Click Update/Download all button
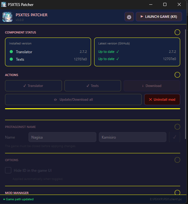Screen dimensions: 188x204 (73, 99)
